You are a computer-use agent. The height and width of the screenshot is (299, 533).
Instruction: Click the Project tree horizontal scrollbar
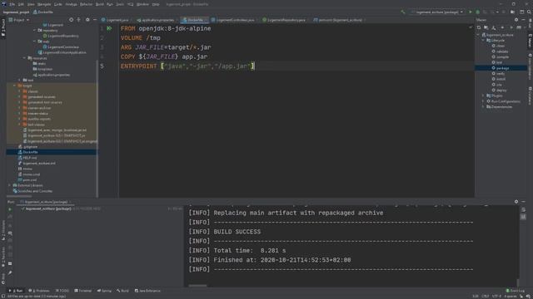(x=19, y=196)
